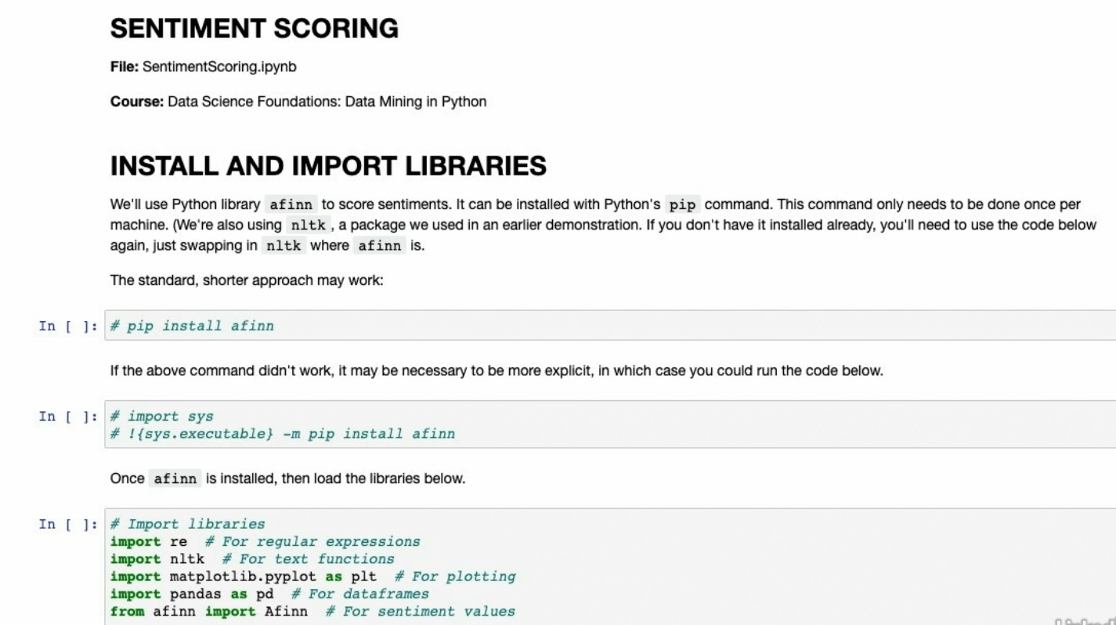
Task: Click the "# pip install afinn" code cell
Action: coord(192,326)
